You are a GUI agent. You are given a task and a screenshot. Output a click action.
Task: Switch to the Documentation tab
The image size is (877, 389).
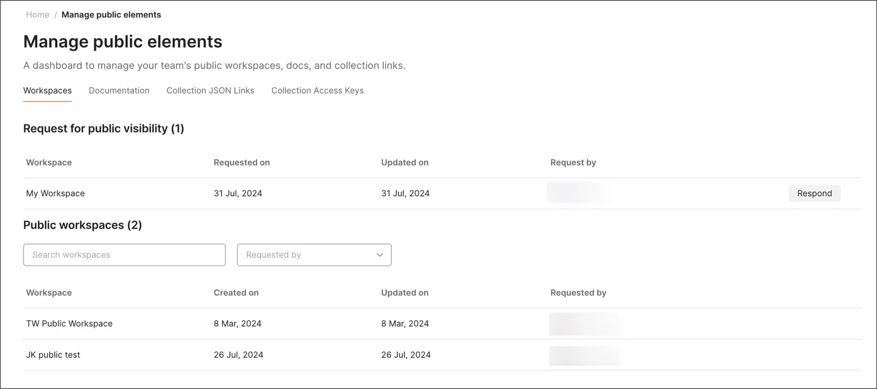(x=119, y=91)
